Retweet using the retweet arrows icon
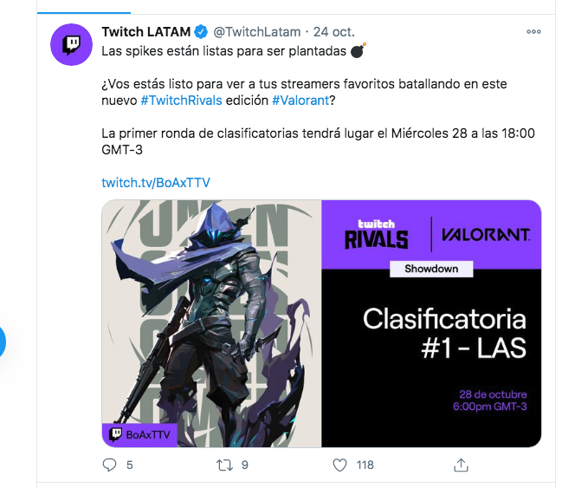This screenshot has width=562, height=488. point(225,465)
